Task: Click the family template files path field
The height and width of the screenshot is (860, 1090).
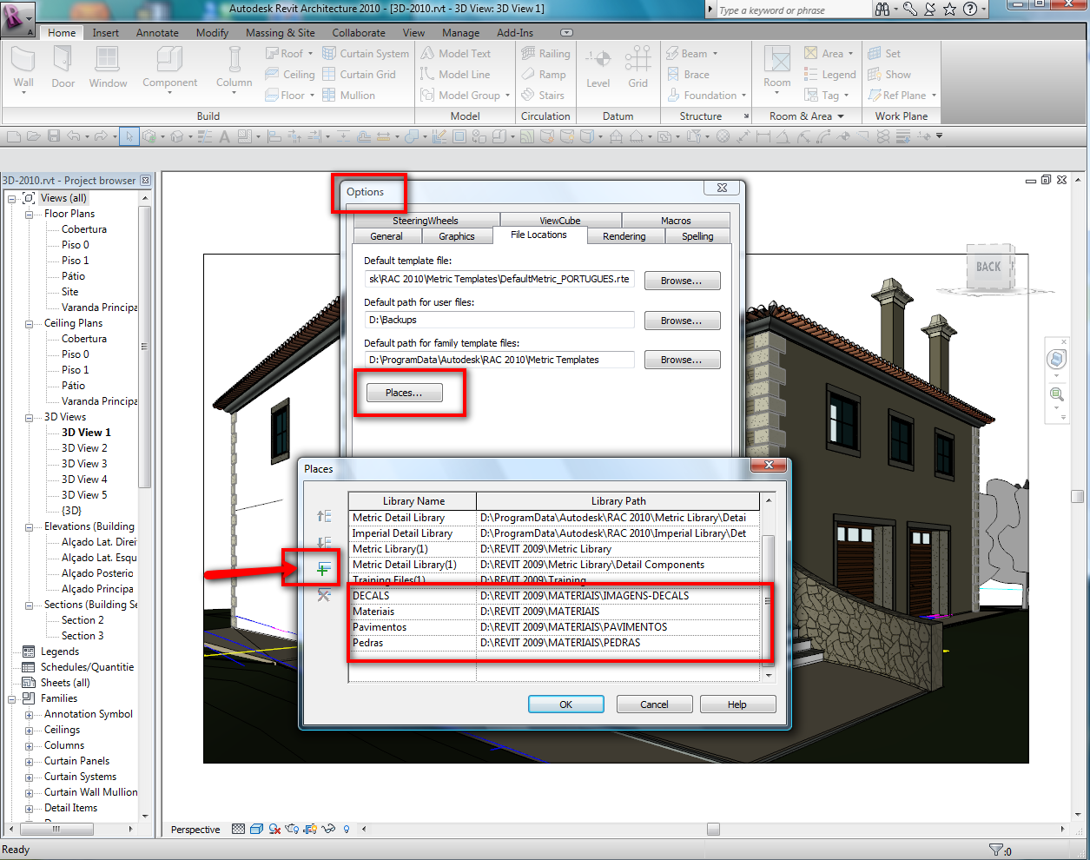Action: [499, 360]
